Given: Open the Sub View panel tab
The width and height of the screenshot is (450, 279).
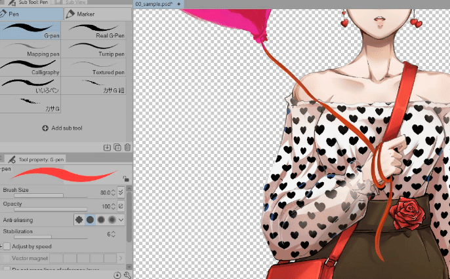Looking at the screenshot, I should pos(71,3).
